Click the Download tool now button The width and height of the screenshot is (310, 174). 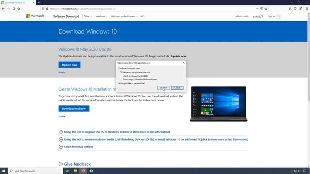point(74,108)
